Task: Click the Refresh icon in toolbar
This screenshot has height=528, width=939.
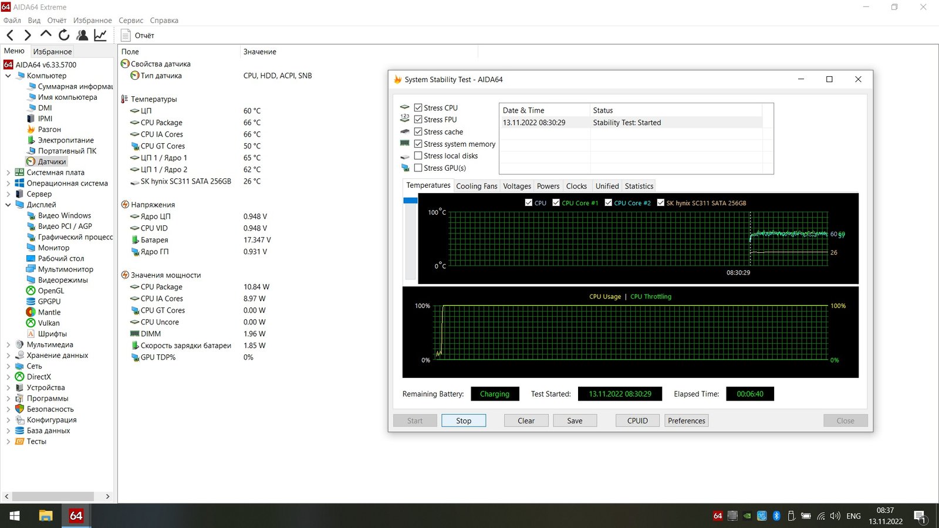Action: coord(64,35)
